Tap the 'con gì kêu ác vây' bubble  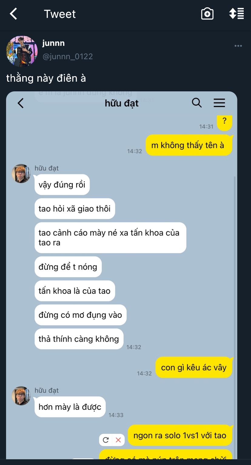tap(194, 368)
